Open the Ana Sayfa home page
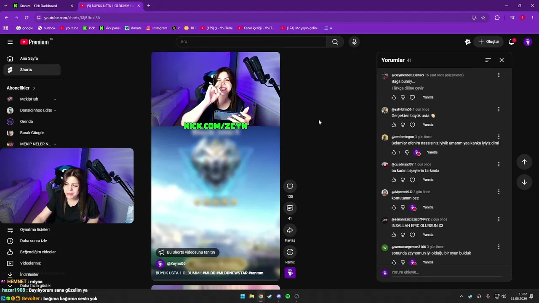This screenshot has width=539, height=303. 32,58
